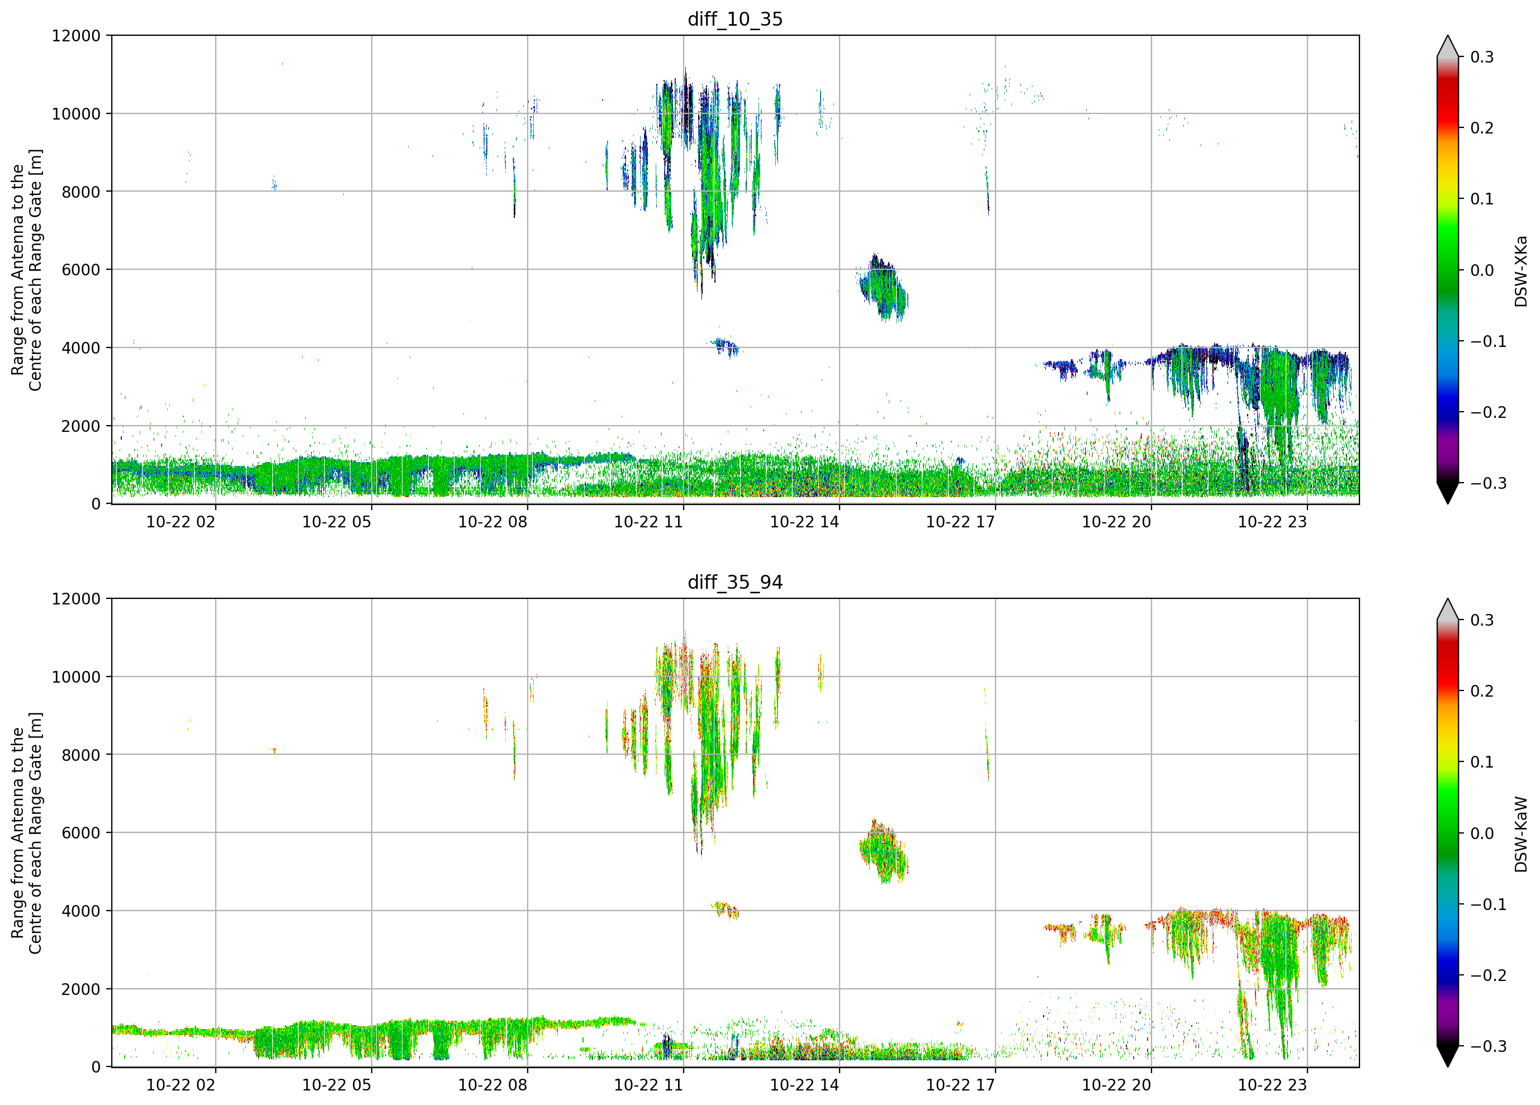Click x tick '10-22 23' under diff_10_35 plot
The width and height of the screenshot is (1540, 1105).
[1272, 522]
